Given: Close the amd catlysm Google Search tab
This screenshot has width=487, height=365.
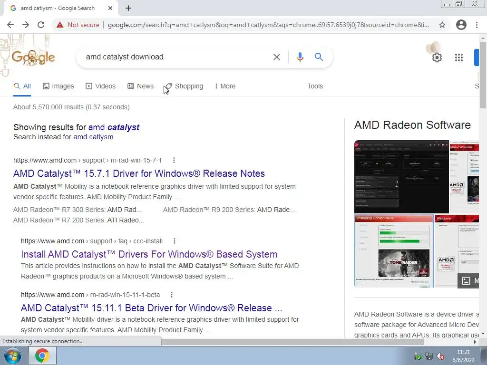Looking at the screenshot, I should click(110, 8).
